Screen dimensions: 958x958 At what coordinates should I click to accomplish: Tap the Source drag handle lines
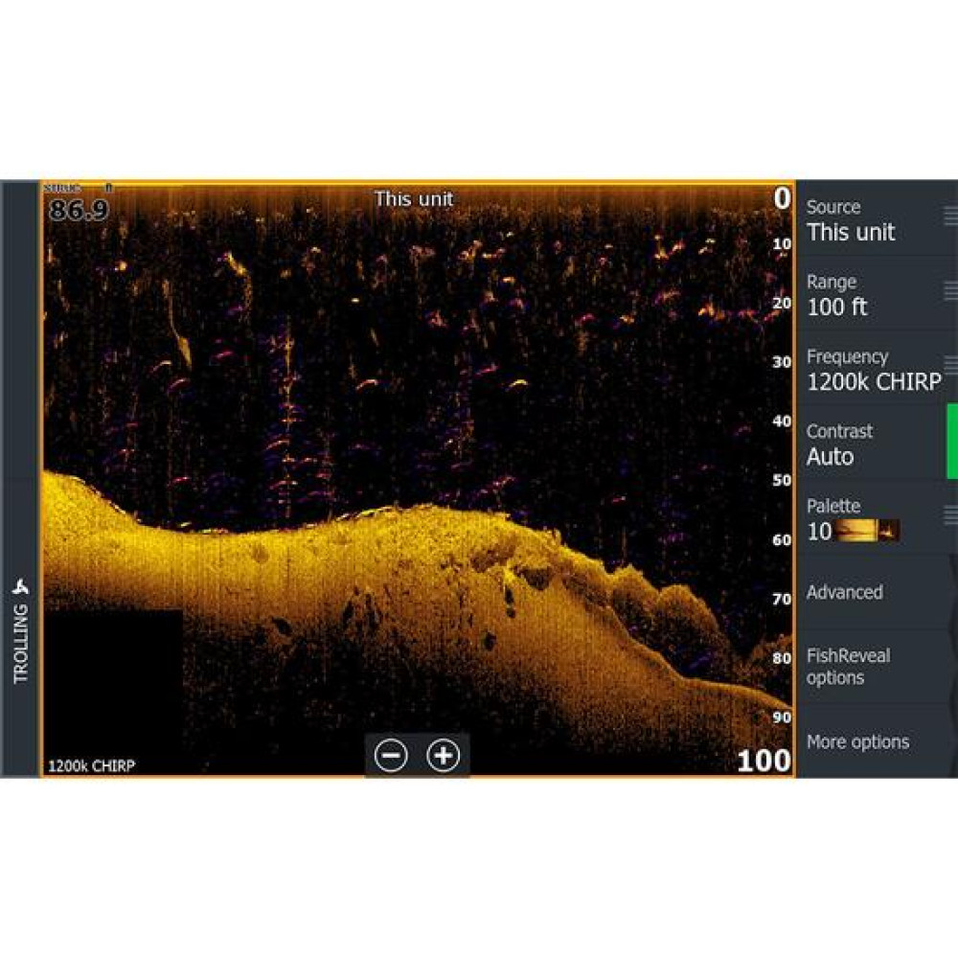click(x=949, y=216)
